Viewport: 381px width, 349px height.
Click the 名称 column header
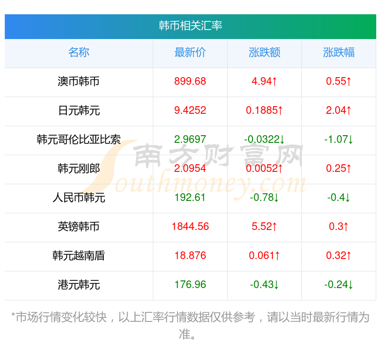[79, 52]
